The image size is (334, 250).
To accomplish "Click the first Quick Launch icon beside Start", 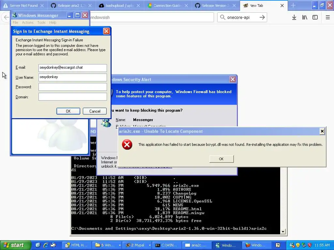I will coord(38,245).
